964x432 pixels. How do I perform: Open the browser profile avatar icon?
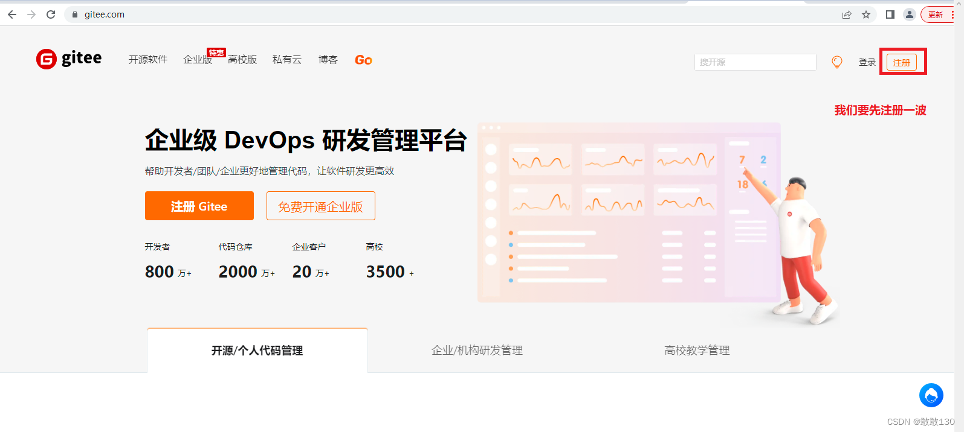910,14
